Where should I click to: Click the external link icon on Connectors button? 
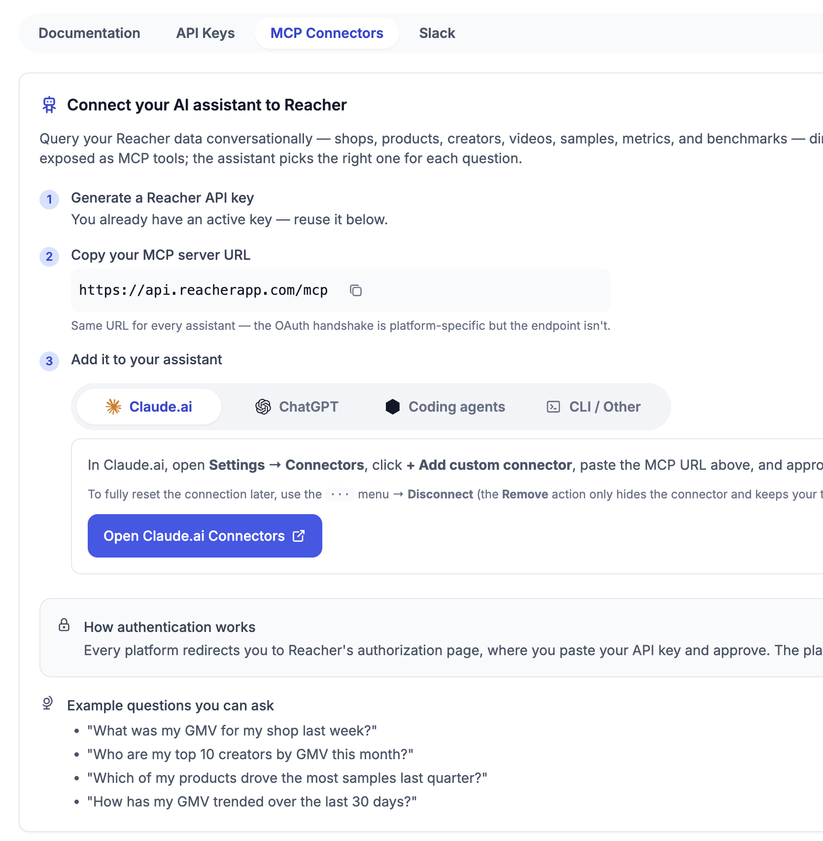(x=299, y=536)
